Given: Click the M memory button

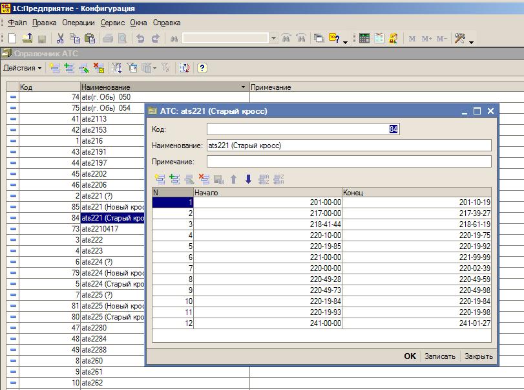Looking at the screenshot, I should point(412,39).
